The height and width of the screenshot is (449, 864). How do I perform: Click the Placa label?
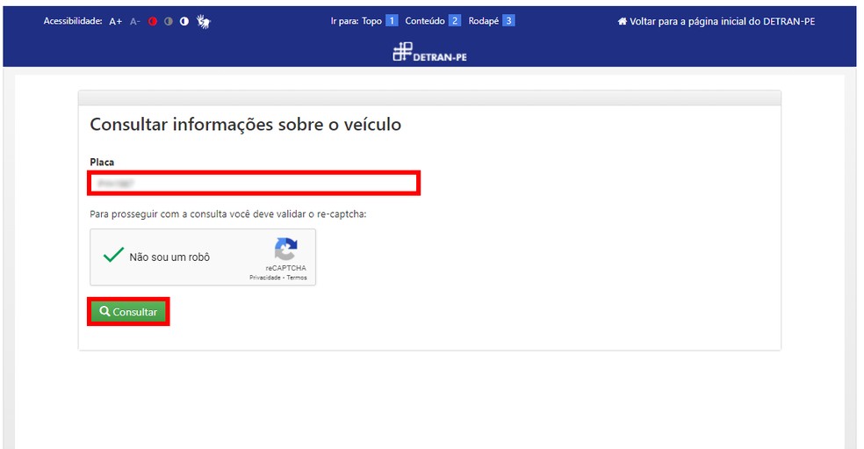tap(102, 163)
